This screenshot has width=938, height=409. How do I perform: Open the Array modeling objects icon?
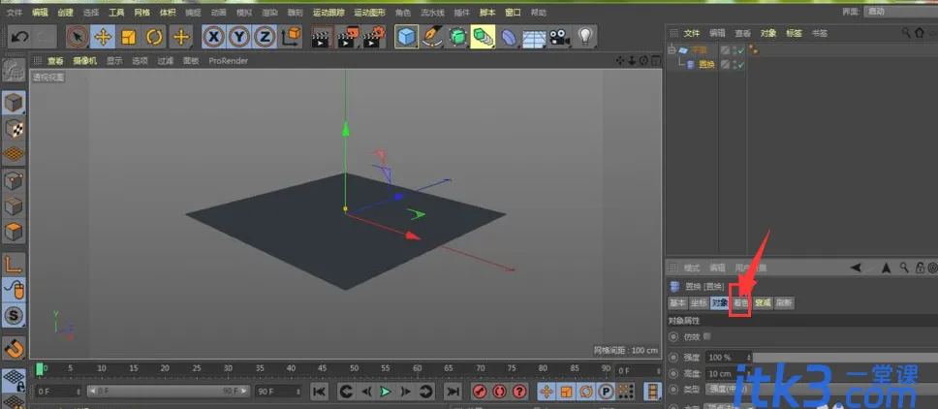point(483,37)
